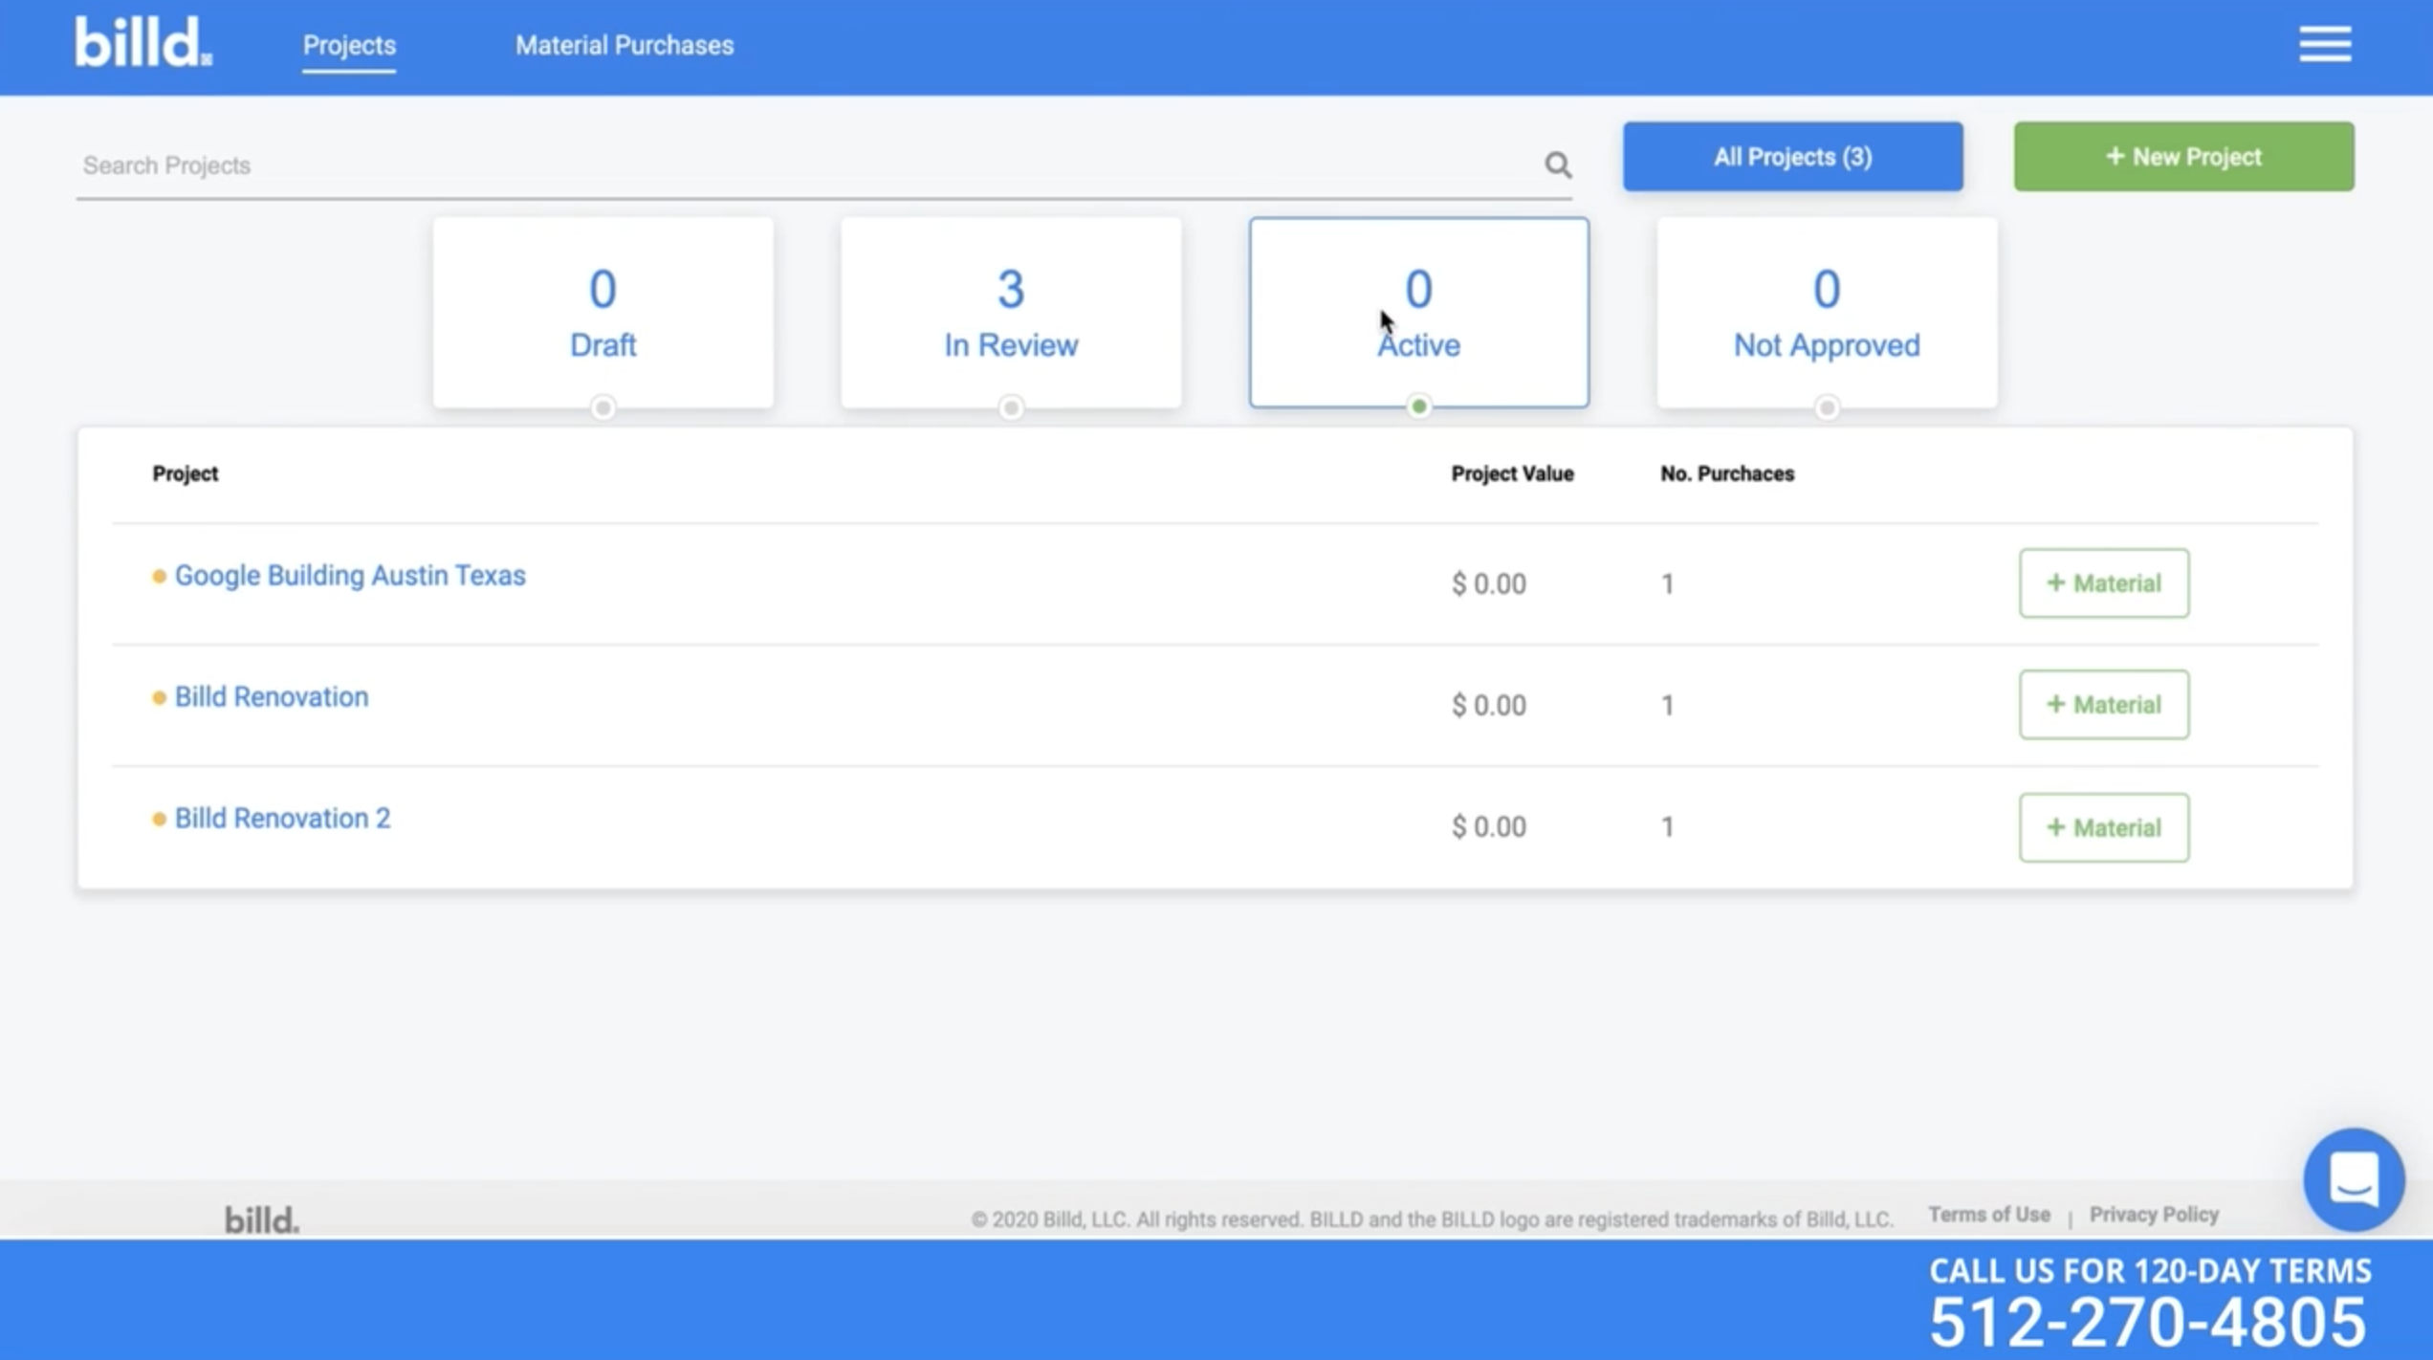Viewport: 2433px width, 1360px height.
Task: Click the search icon to search projects
Action: pos(1557,164)
